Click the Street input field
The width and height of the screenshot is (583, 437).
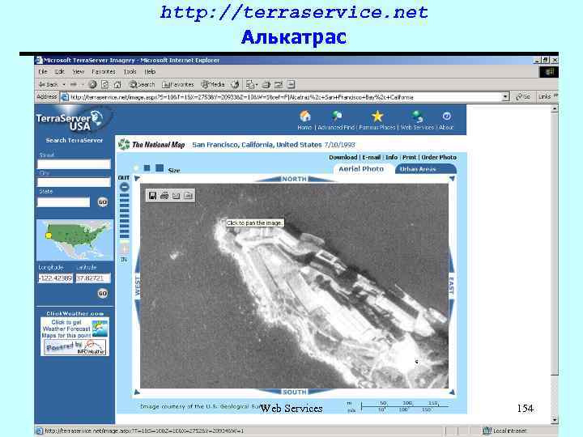(x=74, y=163)
